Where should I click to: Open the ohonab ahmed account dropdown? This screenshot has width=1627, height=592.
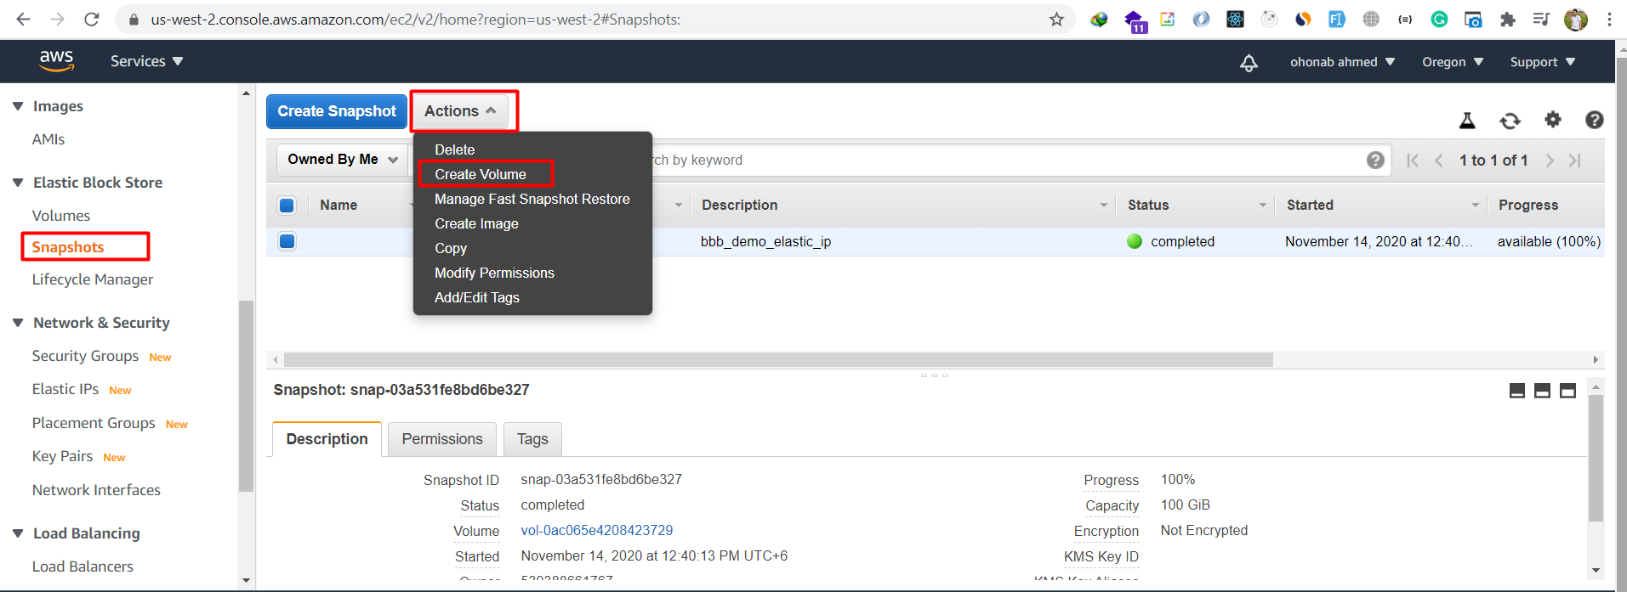[1342, 62]
